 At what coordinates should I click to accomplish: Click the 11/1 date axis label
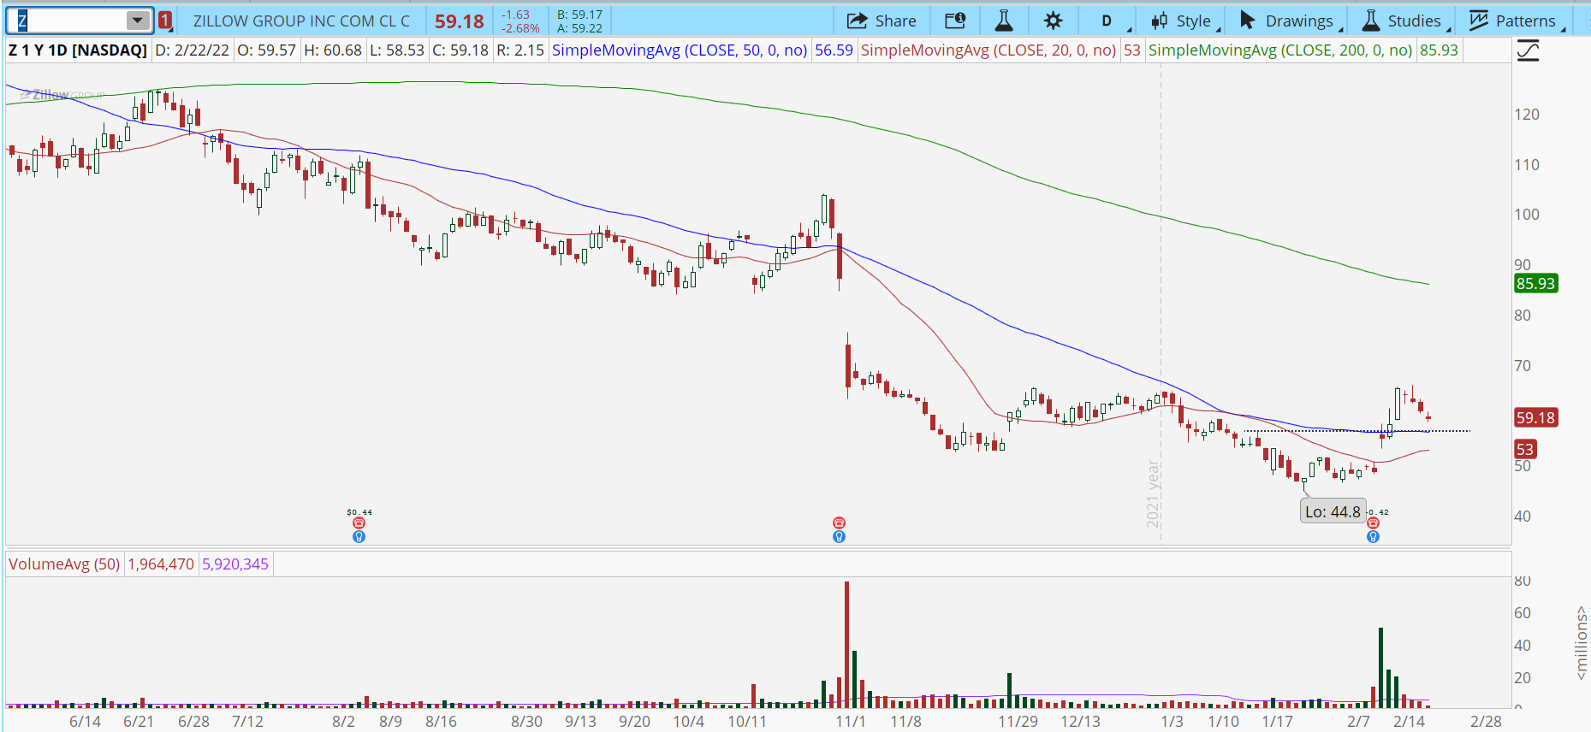click(x=851, y=722)
